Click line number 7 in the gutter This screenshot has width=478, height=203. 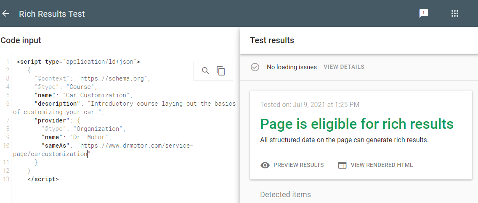click(x=8, y=120)
